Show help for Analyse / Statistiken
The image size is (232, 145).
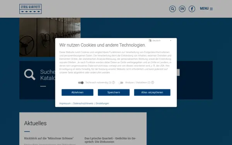click(153, 82)
